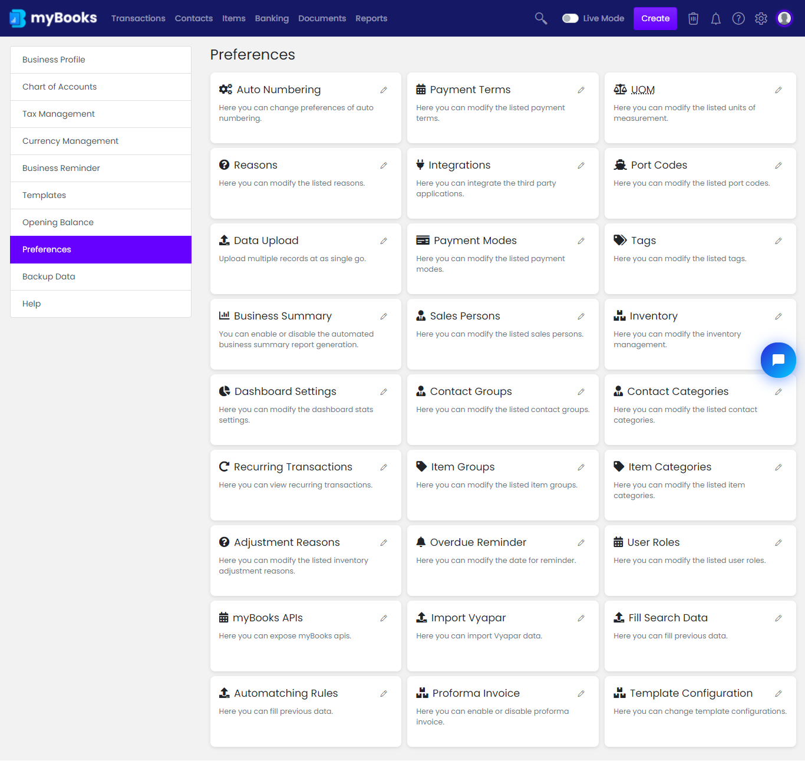Open Templates in sidebar
Image resolution: width=805 pixels, height=761 pixels.
click(101, 195)
